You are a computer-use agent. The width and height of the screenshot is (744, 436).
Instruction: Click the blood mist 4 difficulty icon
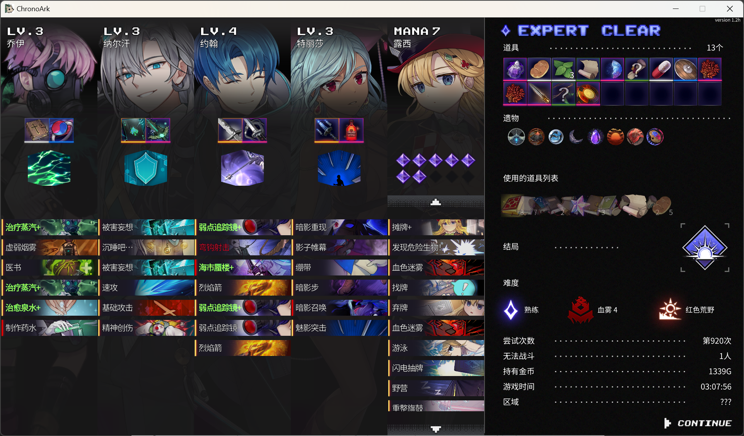pos(580,309)
